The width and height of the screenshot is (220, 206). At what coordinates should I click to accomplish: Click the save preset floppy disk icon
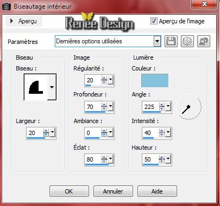(171, 41)
